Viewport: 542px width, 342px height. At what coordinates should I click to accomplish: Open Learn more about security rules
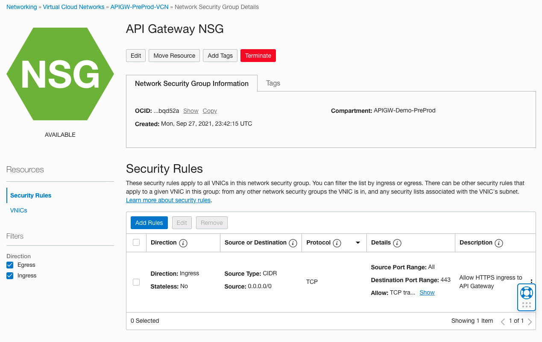(168, 200)
